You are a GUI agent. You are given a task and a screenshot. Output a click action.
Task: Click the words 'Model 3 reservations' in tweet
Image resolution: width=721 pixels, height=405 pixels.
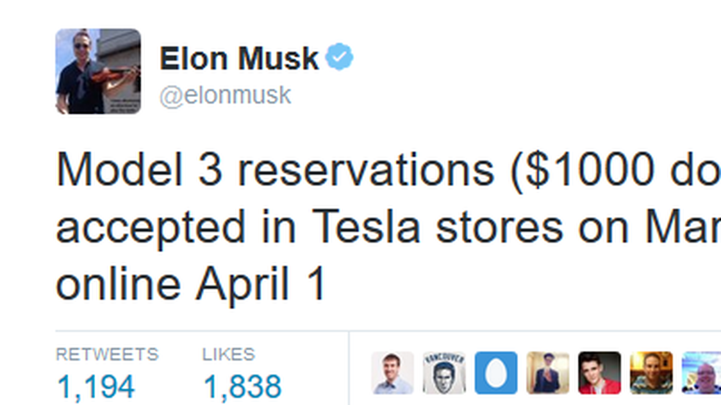pos(275,170)
